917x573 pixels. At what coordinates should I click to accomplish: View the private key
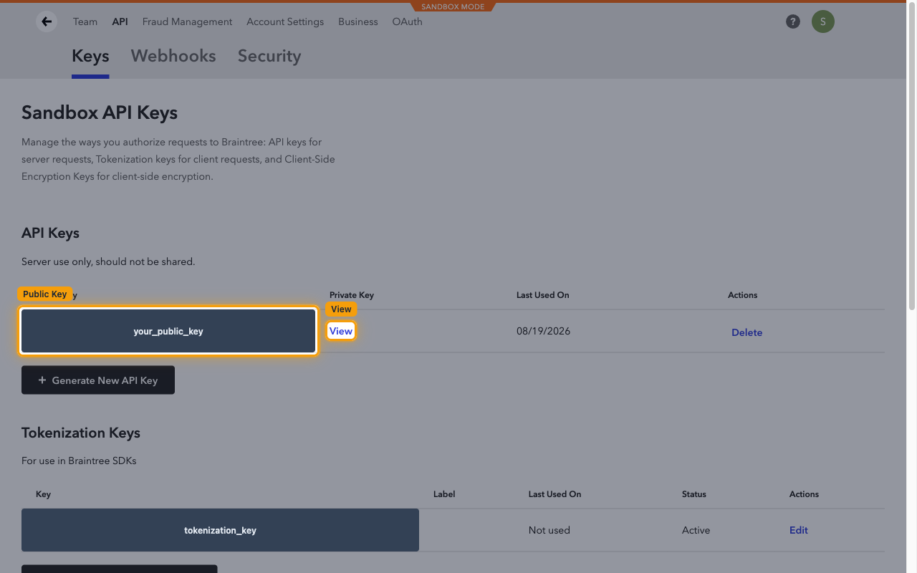click(341, 331)
